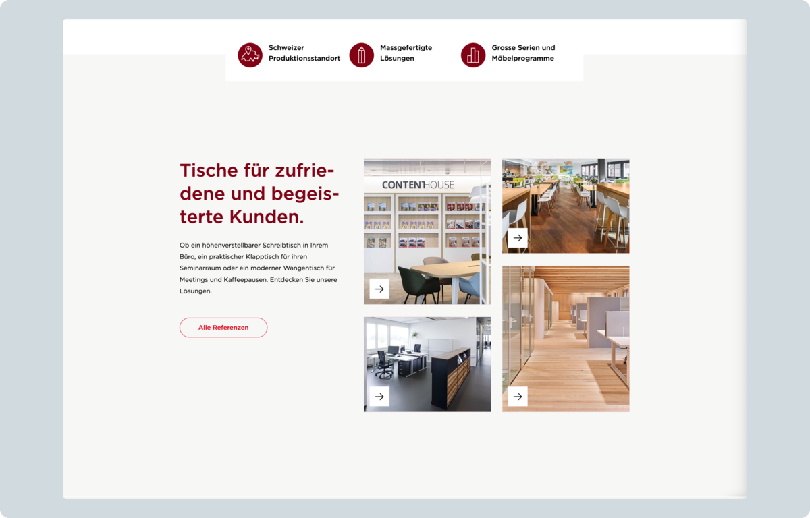
Task: Click the round wooden table in showroom photo
Action: point(444,270)
